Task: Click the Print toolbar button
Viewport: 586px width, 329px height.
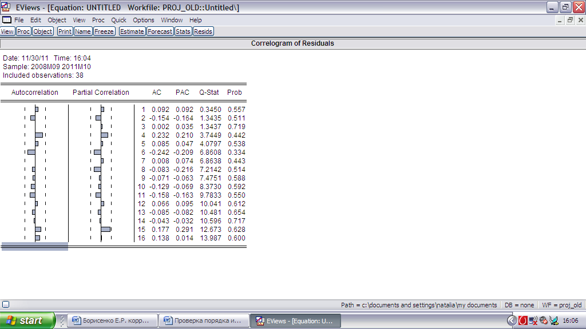Action: [65, 31]
